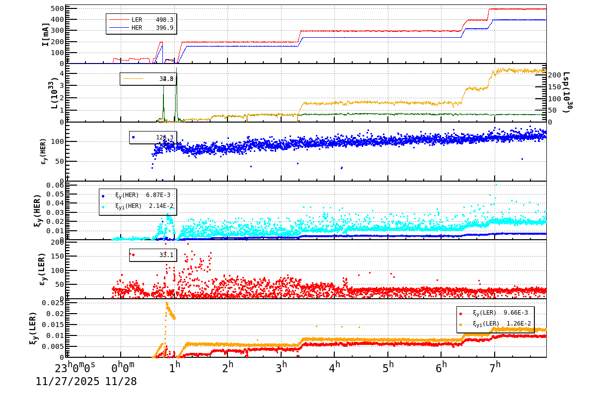Click the 400 tick on the current axis
The image size is (596, 396).
click(57, 19)
